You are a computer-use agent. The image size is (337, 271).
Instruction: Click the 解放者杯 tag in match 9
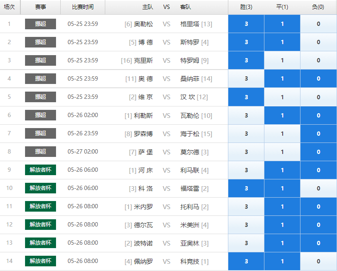coord(40,170)
